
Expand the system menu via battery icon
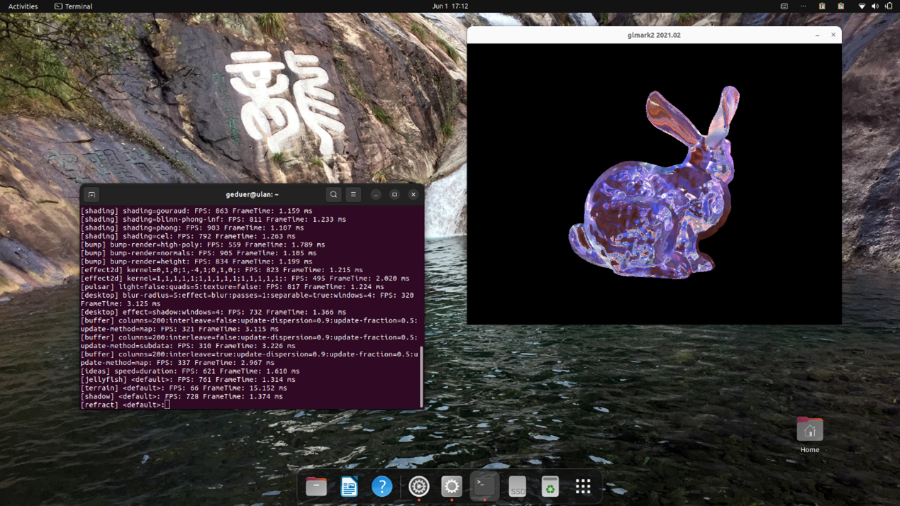point(889,6)
